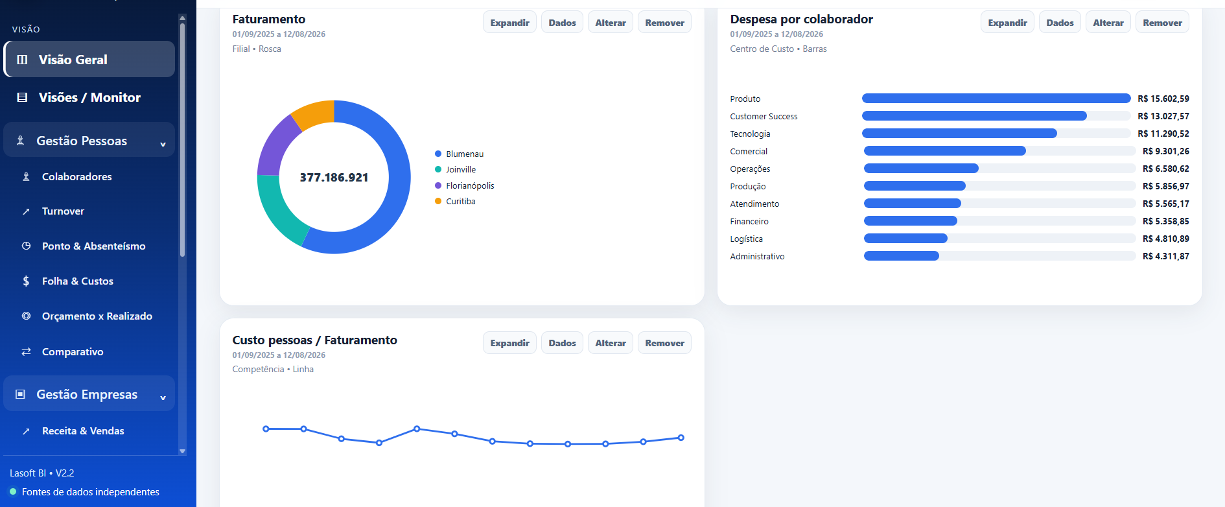Click the large blue Blumenau donut segment
The image size is (1225, 507).
coord(399,178)
